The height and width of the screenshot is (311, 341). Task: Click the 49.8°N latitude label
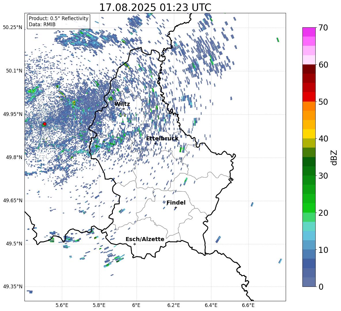coord(14,157)
